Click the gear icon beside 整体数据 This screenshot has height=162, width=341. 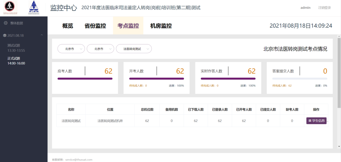(6, 23)
